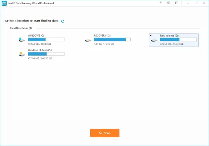Select the WINDOWS (C:) drive icon
This screenshot has height=146, width=209.
click(x=22, y=40)
